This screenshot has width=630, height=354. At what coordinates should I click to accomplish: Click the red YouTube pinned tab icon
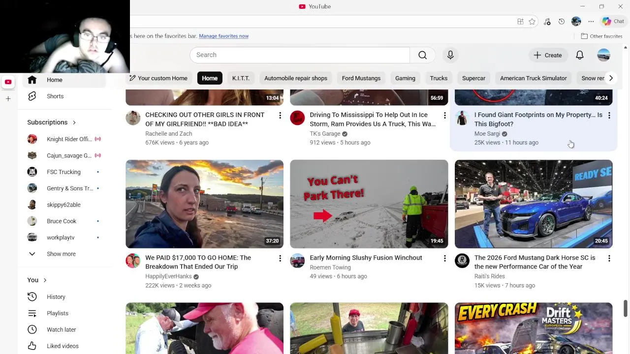tap(8, 82)
